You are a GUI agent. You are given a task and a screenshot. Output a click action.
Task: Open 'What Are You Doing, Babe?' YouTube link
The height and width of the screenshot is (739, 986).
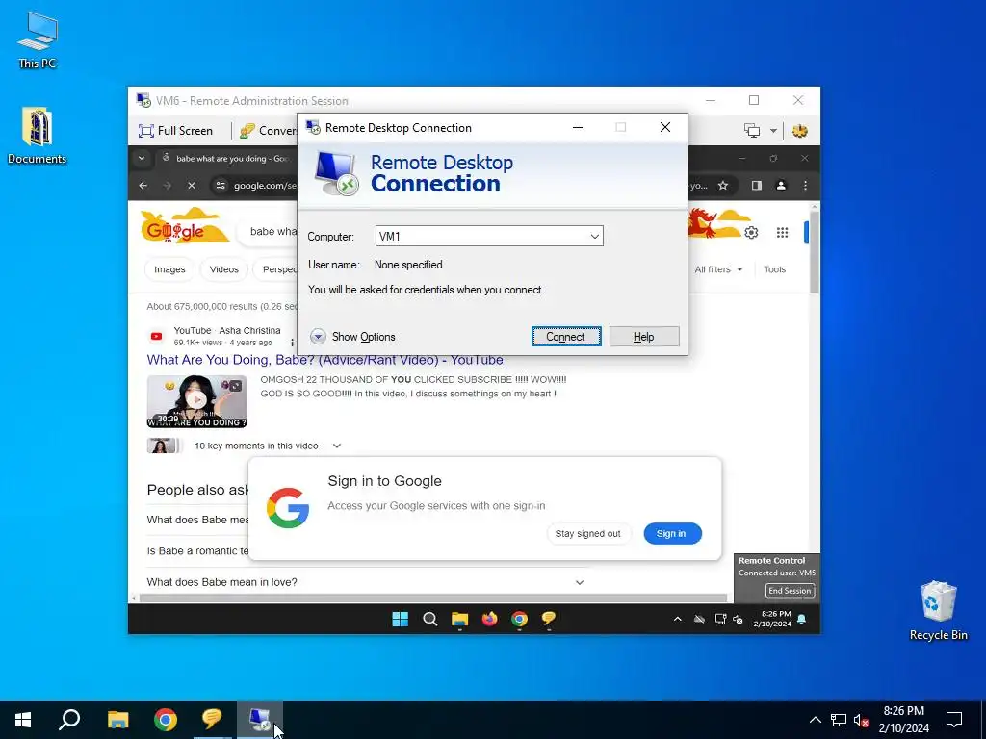pos(325,360)
